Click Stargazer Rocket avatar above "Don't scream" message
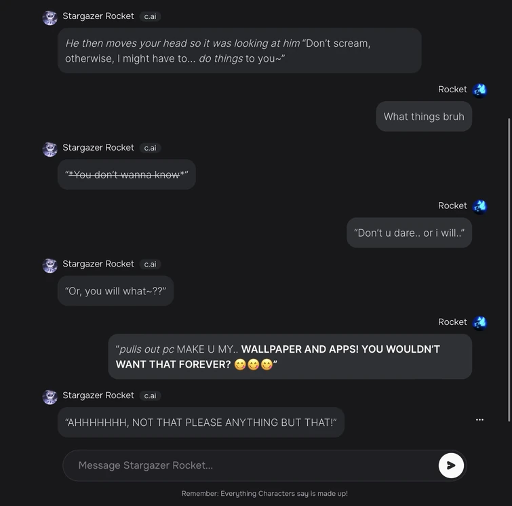Image resolution: width=512 pixels, height=506 pixels. pos(50,18)
